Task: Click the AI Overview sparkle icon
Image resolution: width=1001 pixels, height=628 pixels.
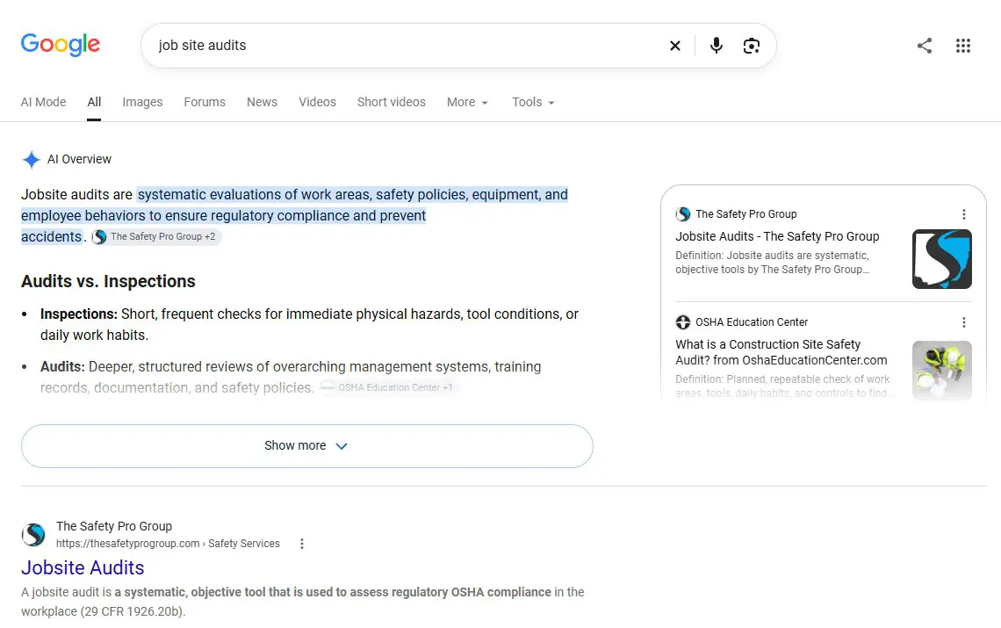Action: (x=31, y=159)
